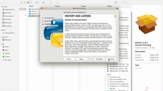Switch Finder to gallery view
The height and width of the screenshot is (91, 163).
32,2
